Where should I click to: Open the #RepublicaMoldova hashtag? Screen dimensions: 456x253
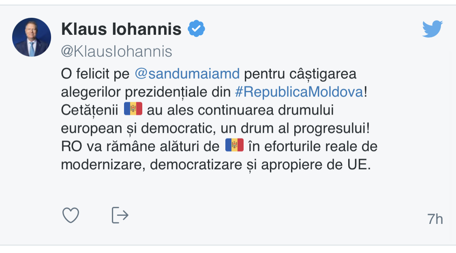pyautogui.click(x=299, y=92)
